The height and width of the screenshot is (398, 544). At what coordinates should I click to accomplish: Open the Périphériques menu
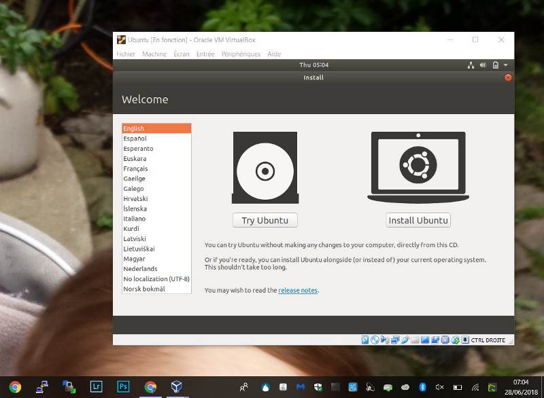(241, 54)
